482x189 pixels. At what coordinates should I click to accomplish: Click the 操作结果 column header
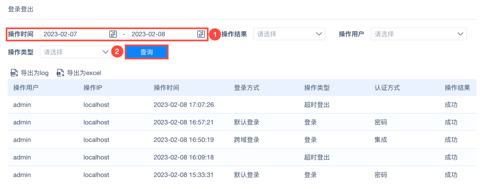[x=457, y=88]
